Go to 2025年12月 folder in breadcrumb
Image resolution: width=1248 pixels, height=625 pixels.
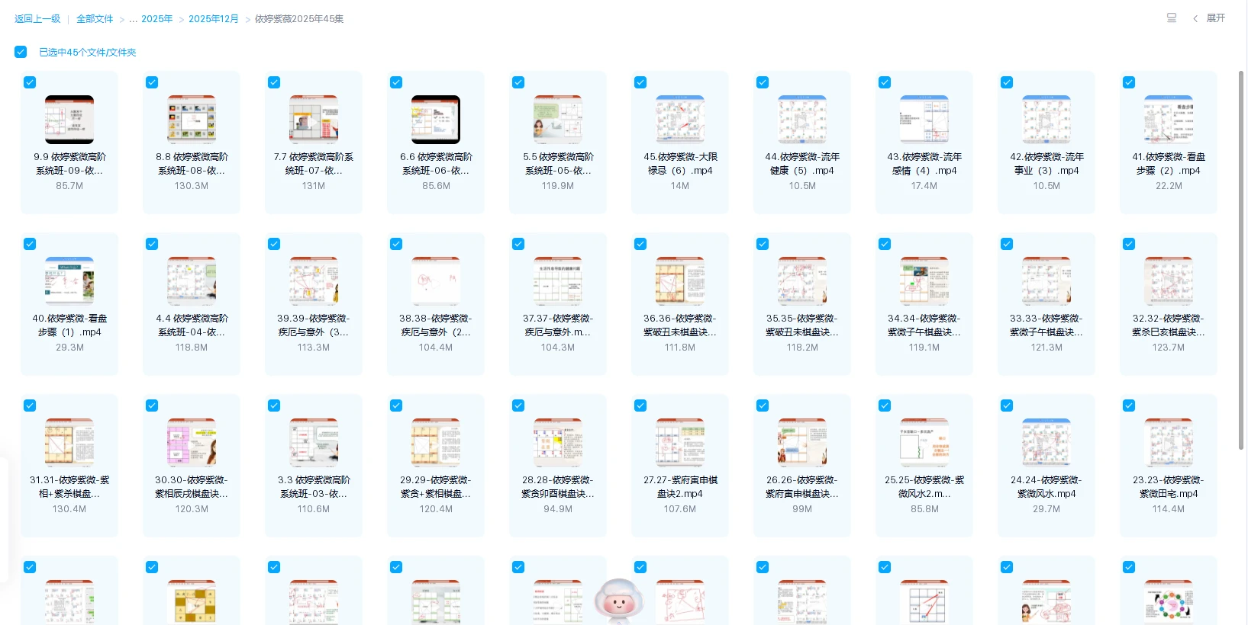point(214,19)
